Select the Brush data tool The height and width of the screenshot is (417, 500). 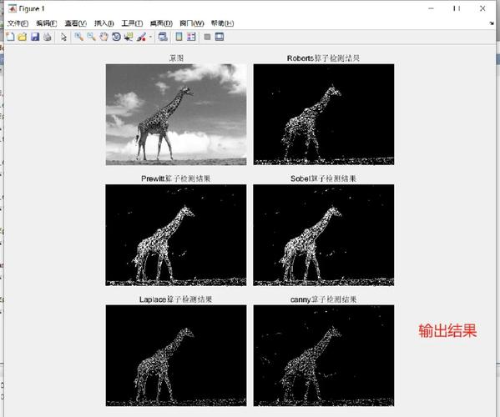pyautogui.click(x=141, y=37)
